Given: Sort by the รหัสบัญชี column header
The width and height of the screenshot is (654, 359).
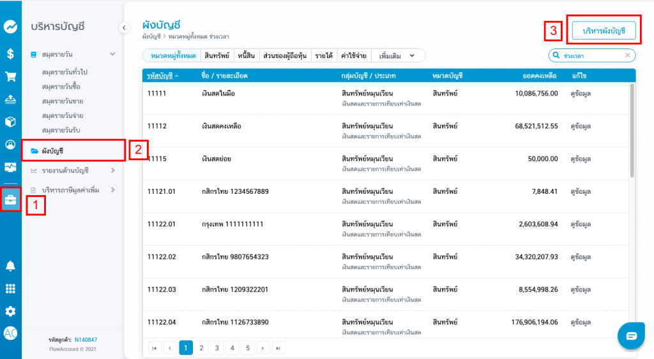Looking at the screenshot, I should coord(162,76).
